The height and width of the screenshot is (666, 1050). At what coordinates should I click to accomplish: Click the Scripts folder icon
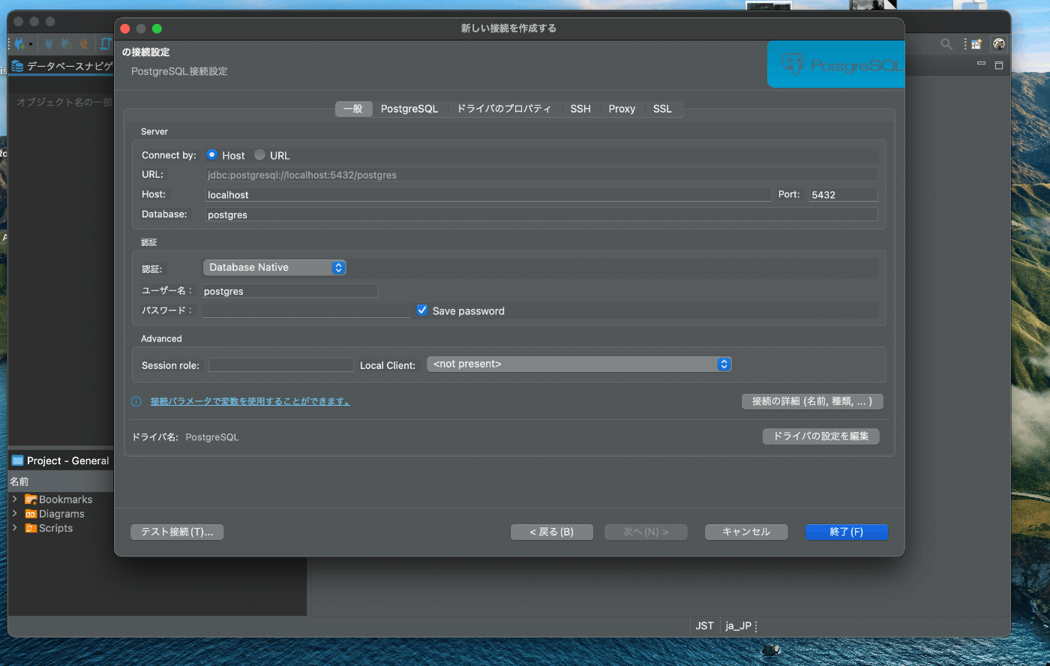pyautogui.click(x=31, y=528)
